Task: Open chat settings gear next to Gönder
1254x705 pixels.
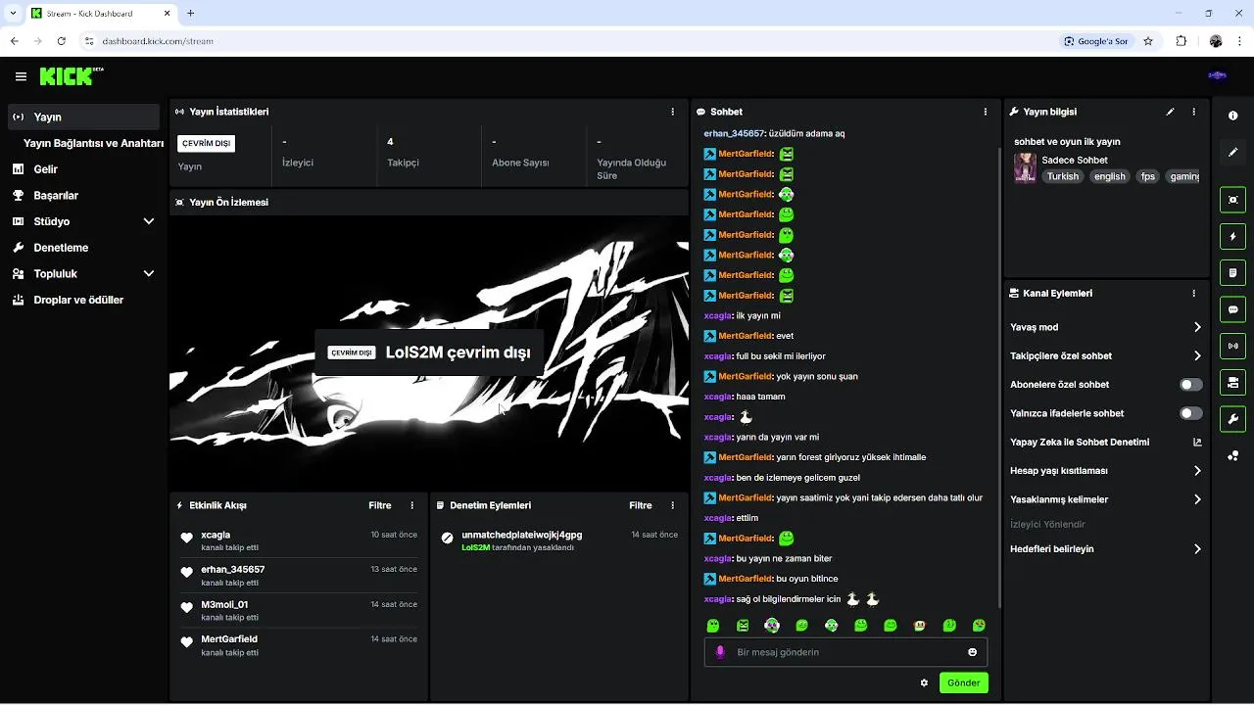Action: (x=924, y=682)
